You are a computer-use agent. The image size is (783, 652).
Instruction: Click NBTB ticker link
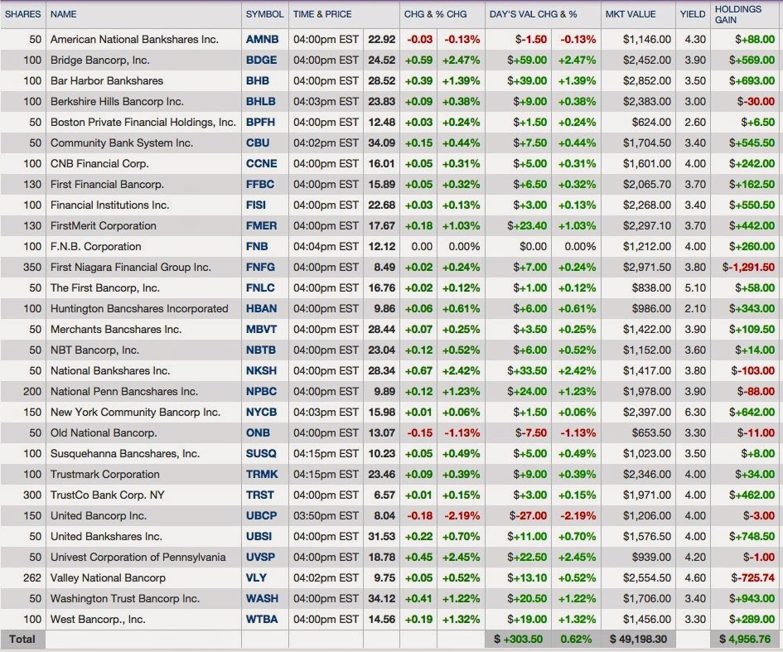(x=261, y=350)
